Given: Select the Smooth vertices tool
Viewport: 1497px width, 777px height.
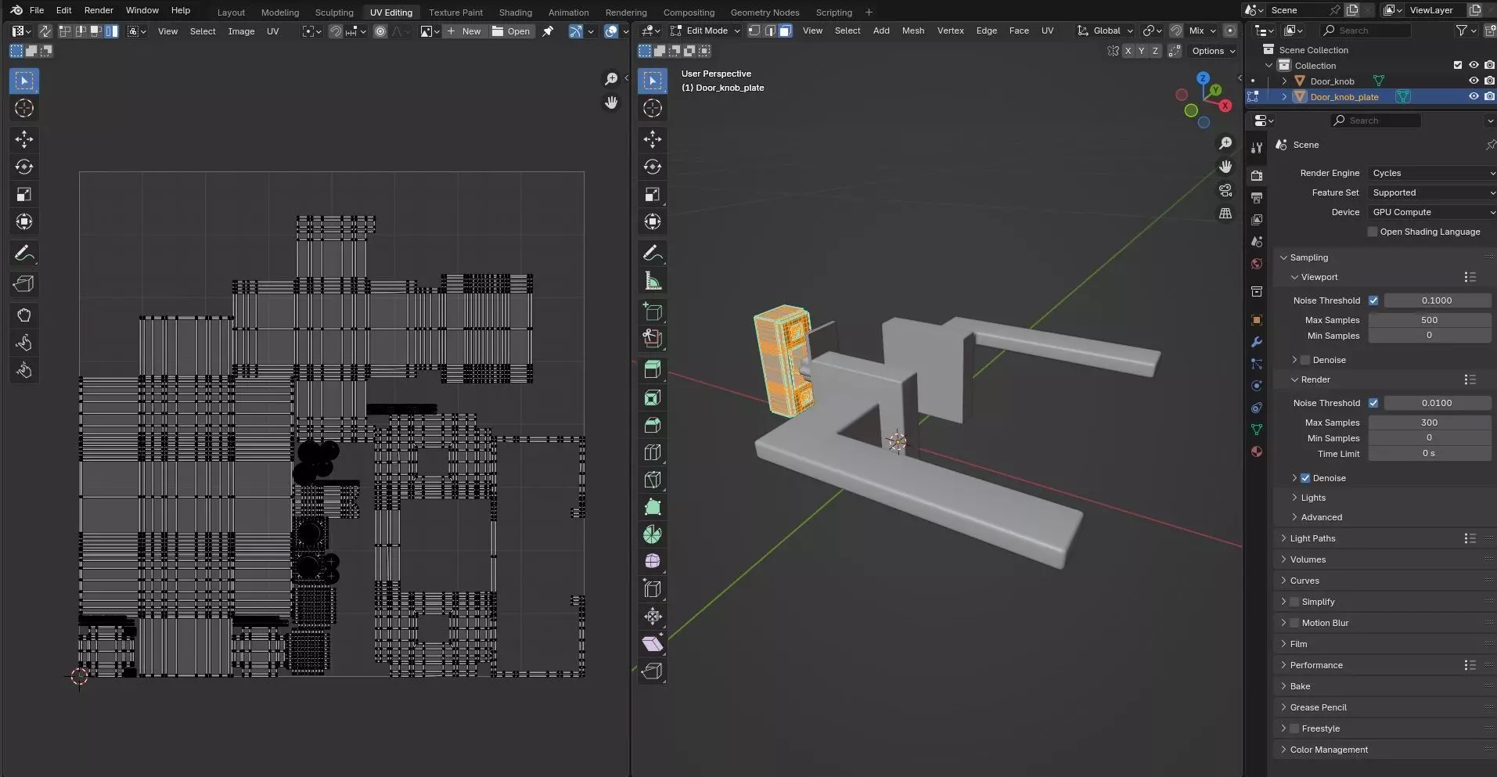Looking at the screenshot, I should pos(653,562).
